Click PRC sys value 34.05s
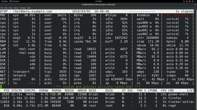The width and height of the screenshot is (197, 110). pyautogui.click(x=30, y=15)
